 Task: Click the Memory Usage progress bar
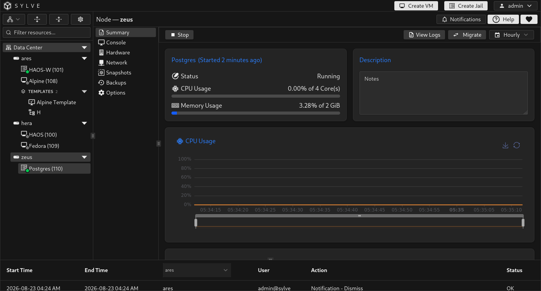[x=256, y=113]
